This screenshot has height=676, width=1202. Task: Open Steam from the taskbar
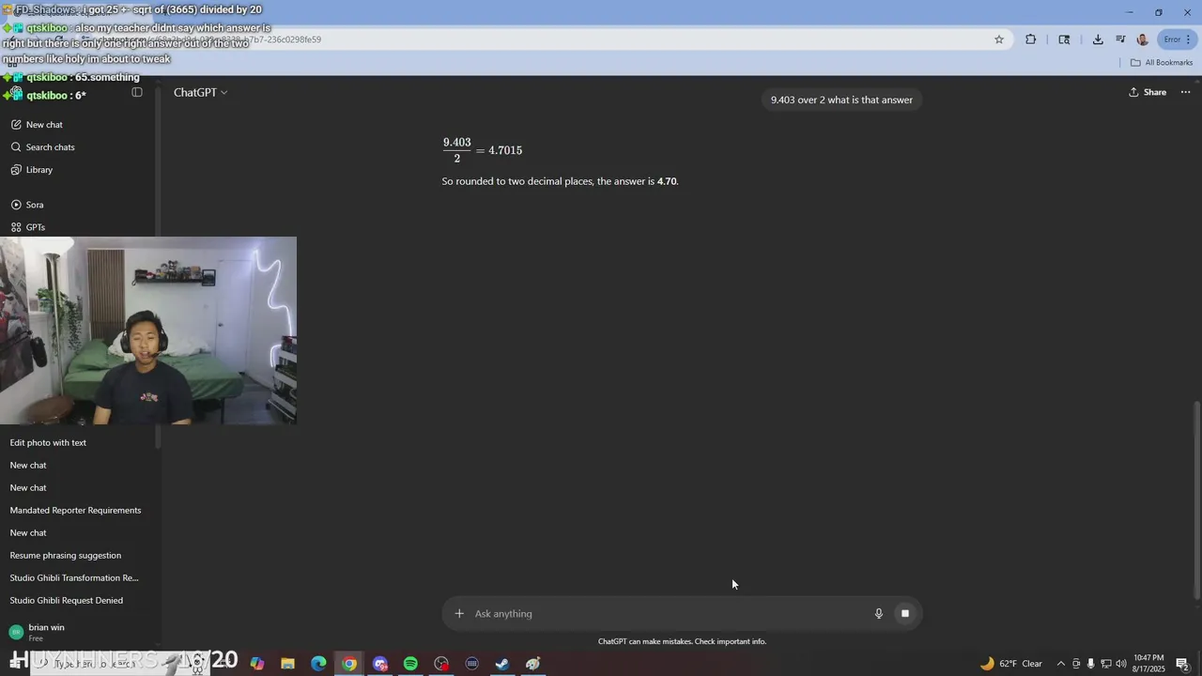click(x=502, y=664)
